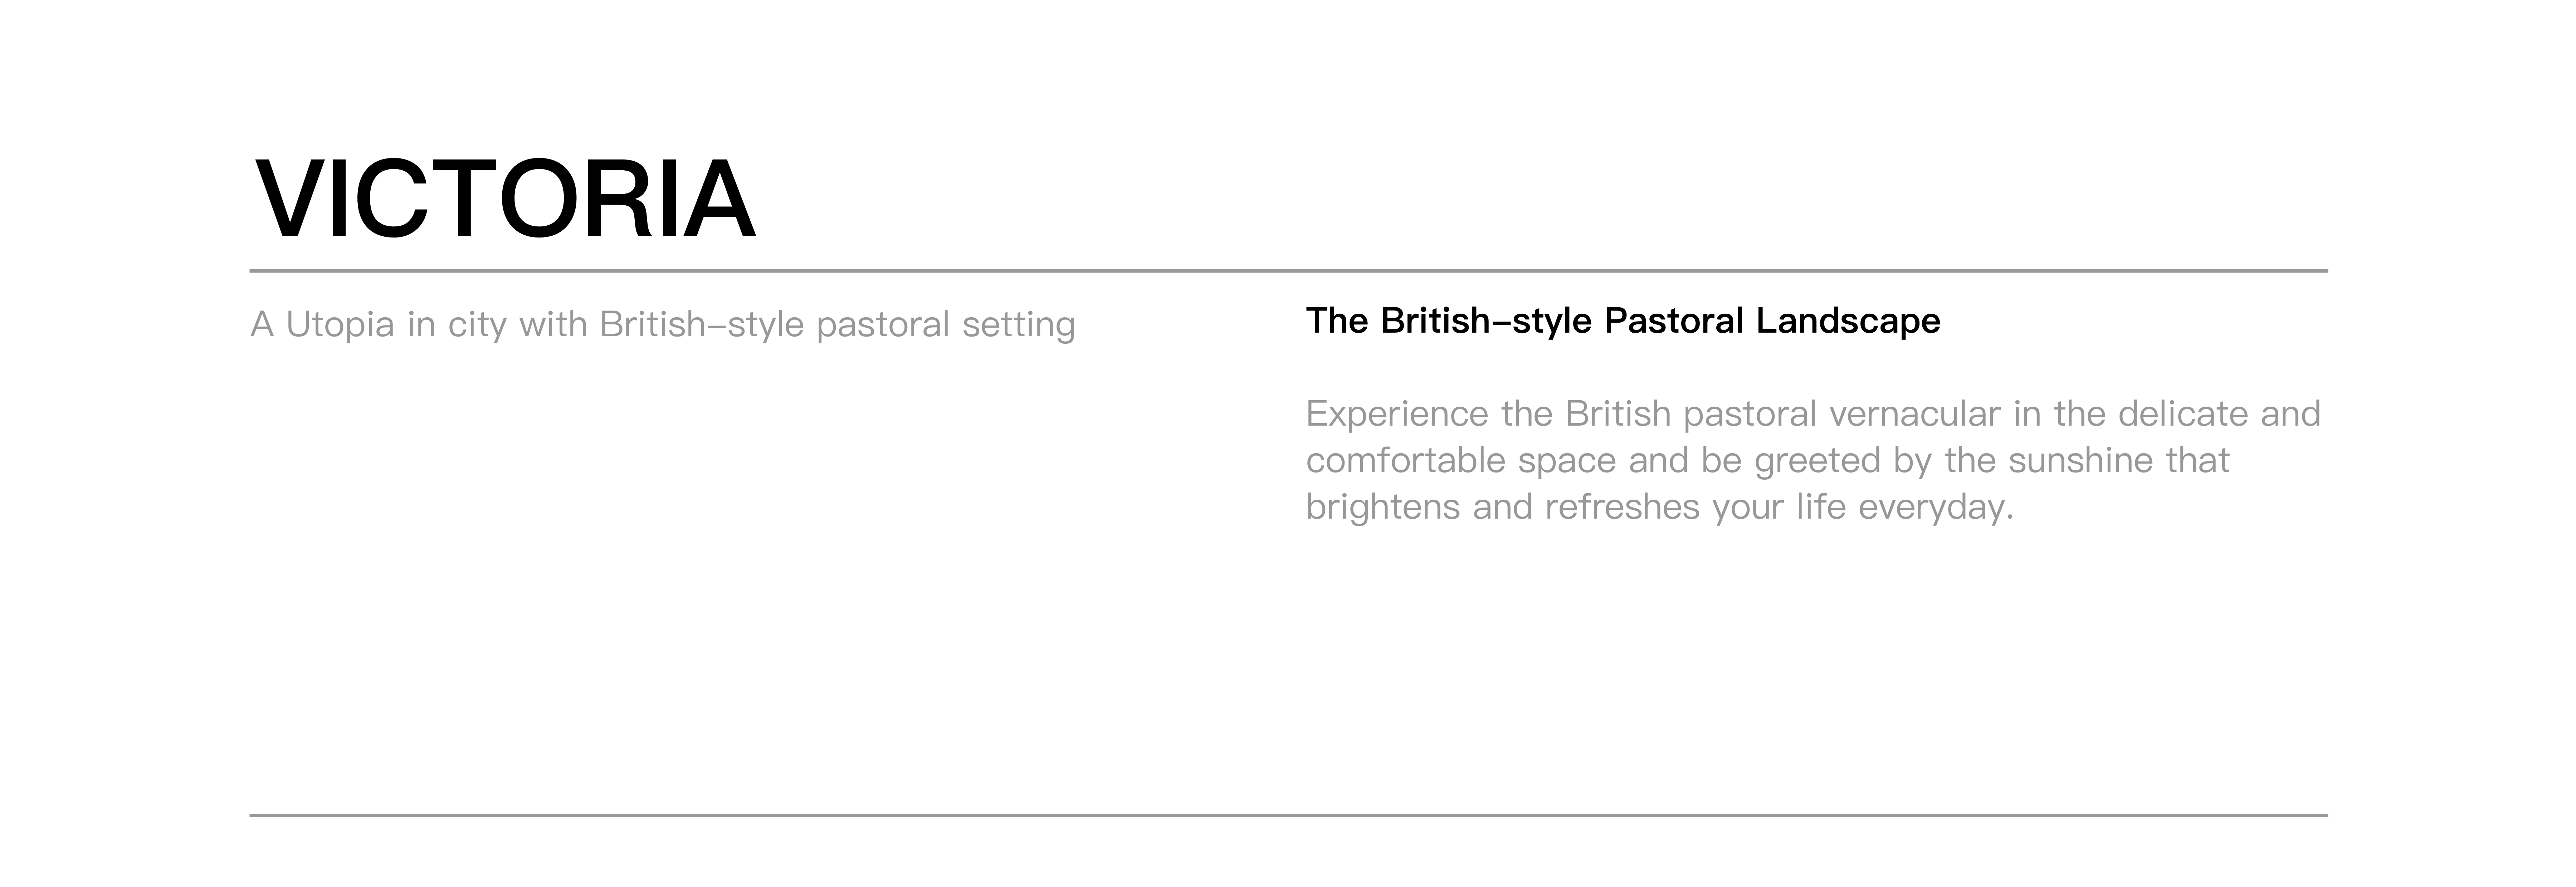Click the bottom horizontal divider line
This screenshot has height=887, width=2576.
(1288, 815)
